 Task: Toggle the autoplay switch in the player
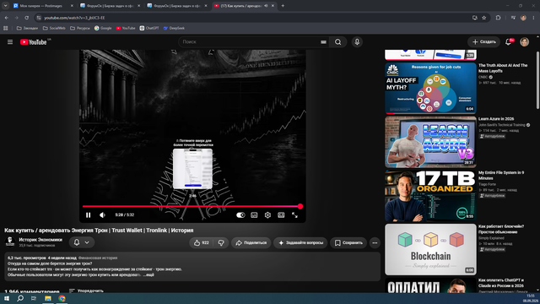tap(240, 215)
